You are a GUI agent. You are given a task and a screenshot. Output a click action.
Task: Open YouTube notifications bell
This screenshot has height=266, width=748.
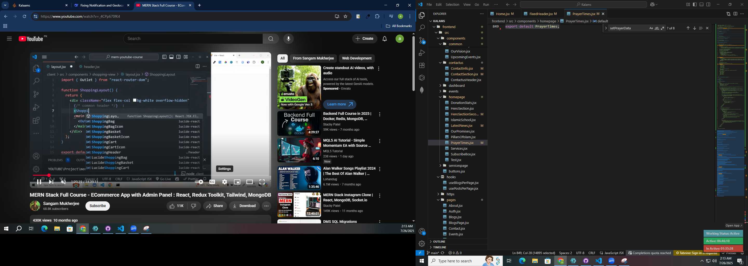(385, 39)
